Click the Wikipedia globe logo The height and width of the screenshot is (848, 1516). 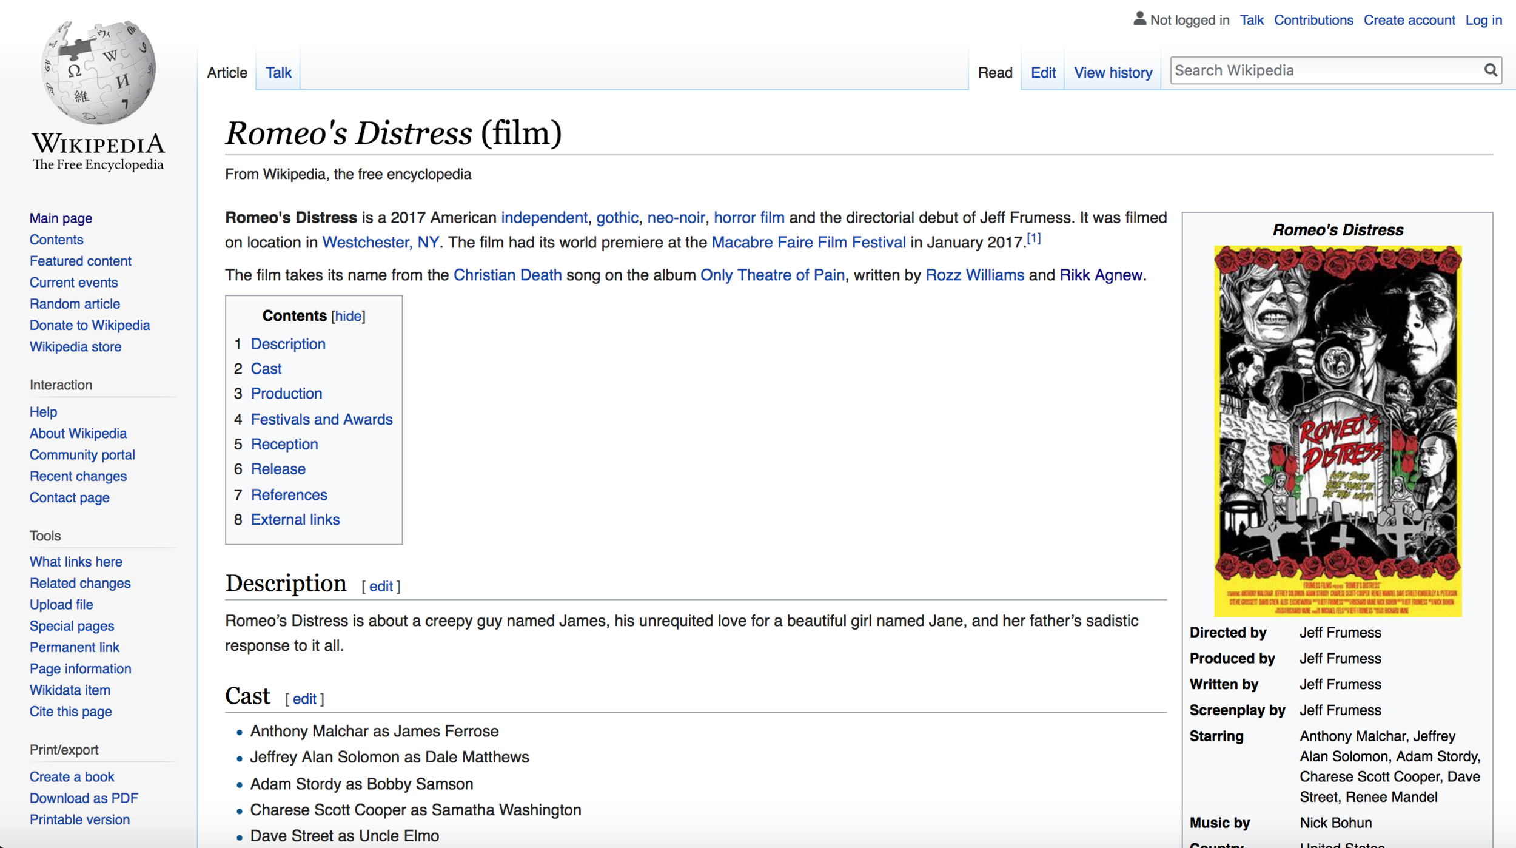[x=98, y=72]
